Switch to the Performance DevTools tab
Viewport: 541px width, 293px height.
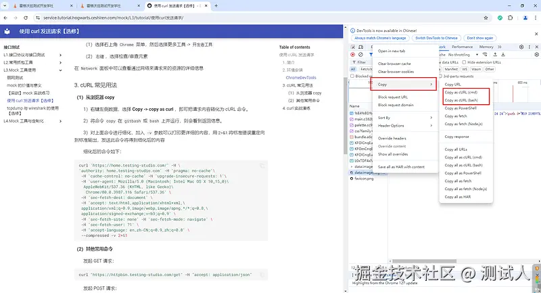(x=462, y=47)
